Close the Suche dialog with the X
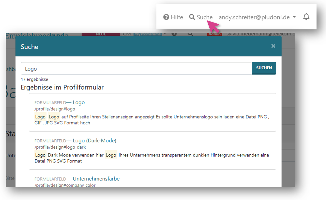The width and height of the screenshot is (326, 200). point(273,46)
